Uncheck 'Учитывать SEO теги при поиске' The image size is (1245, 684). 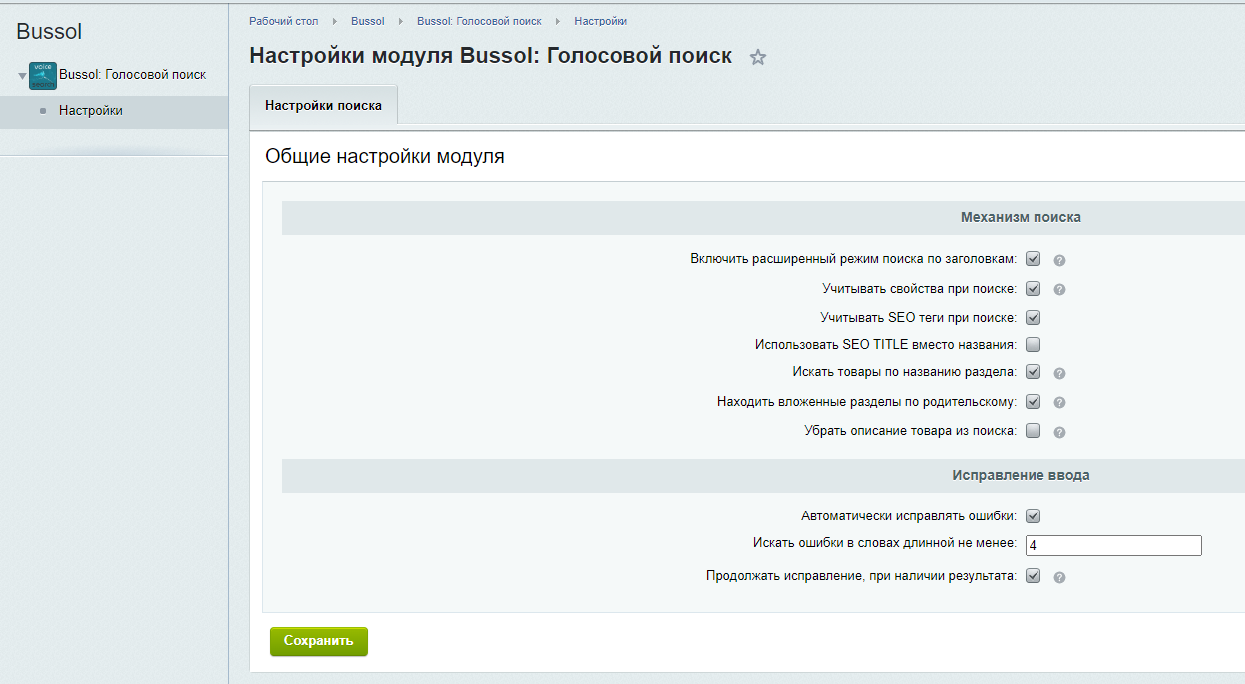[1034, 318]
